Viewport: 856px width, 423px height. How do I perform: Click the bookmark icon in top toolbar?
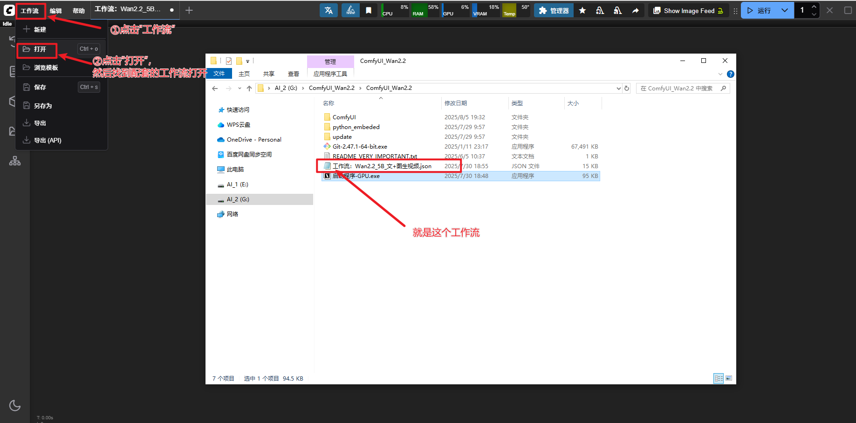coord(369,10)
